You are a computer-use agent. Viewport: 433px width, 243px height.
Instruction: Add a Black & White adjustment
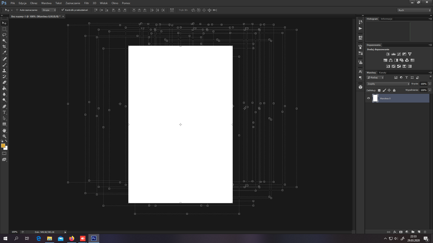pos(396,61)
